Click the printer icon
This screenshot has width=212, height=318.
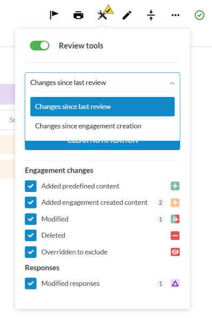point(78,15)
